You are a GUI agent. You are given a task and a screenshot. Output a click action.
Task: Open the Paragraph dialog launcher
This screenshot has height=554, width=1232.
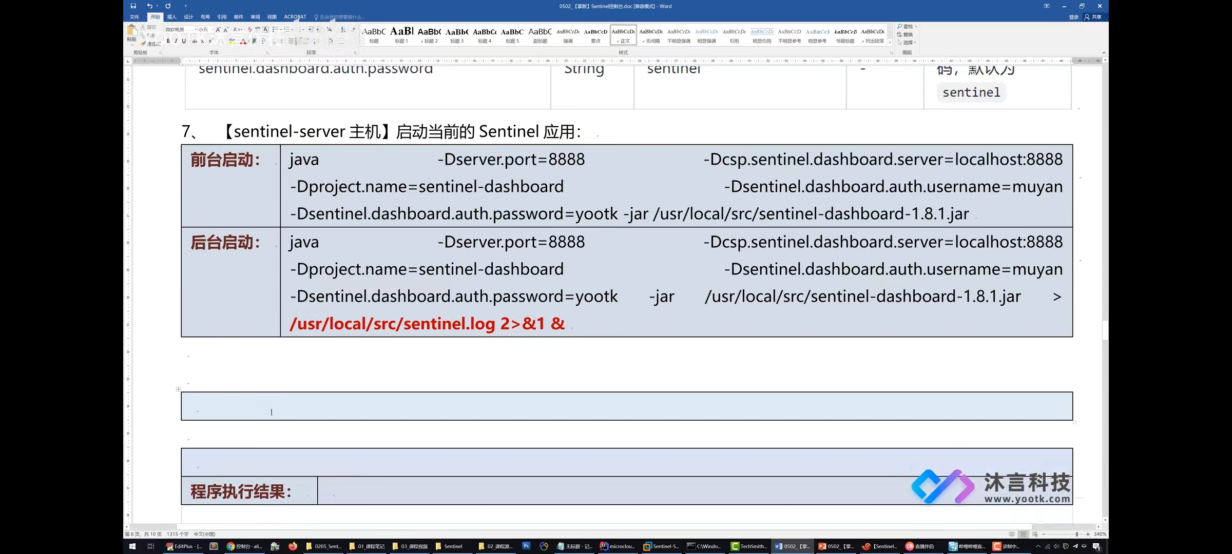(355, 53)
